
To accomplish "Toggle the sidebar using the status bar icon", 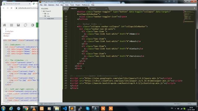I will coord(41,104).
